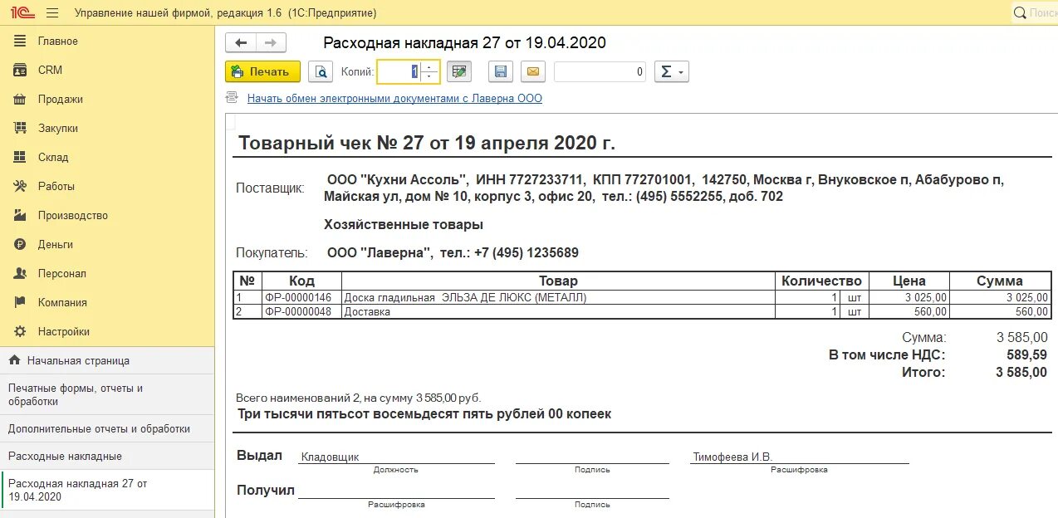Open the Настройки gear section

click(20, 331)
